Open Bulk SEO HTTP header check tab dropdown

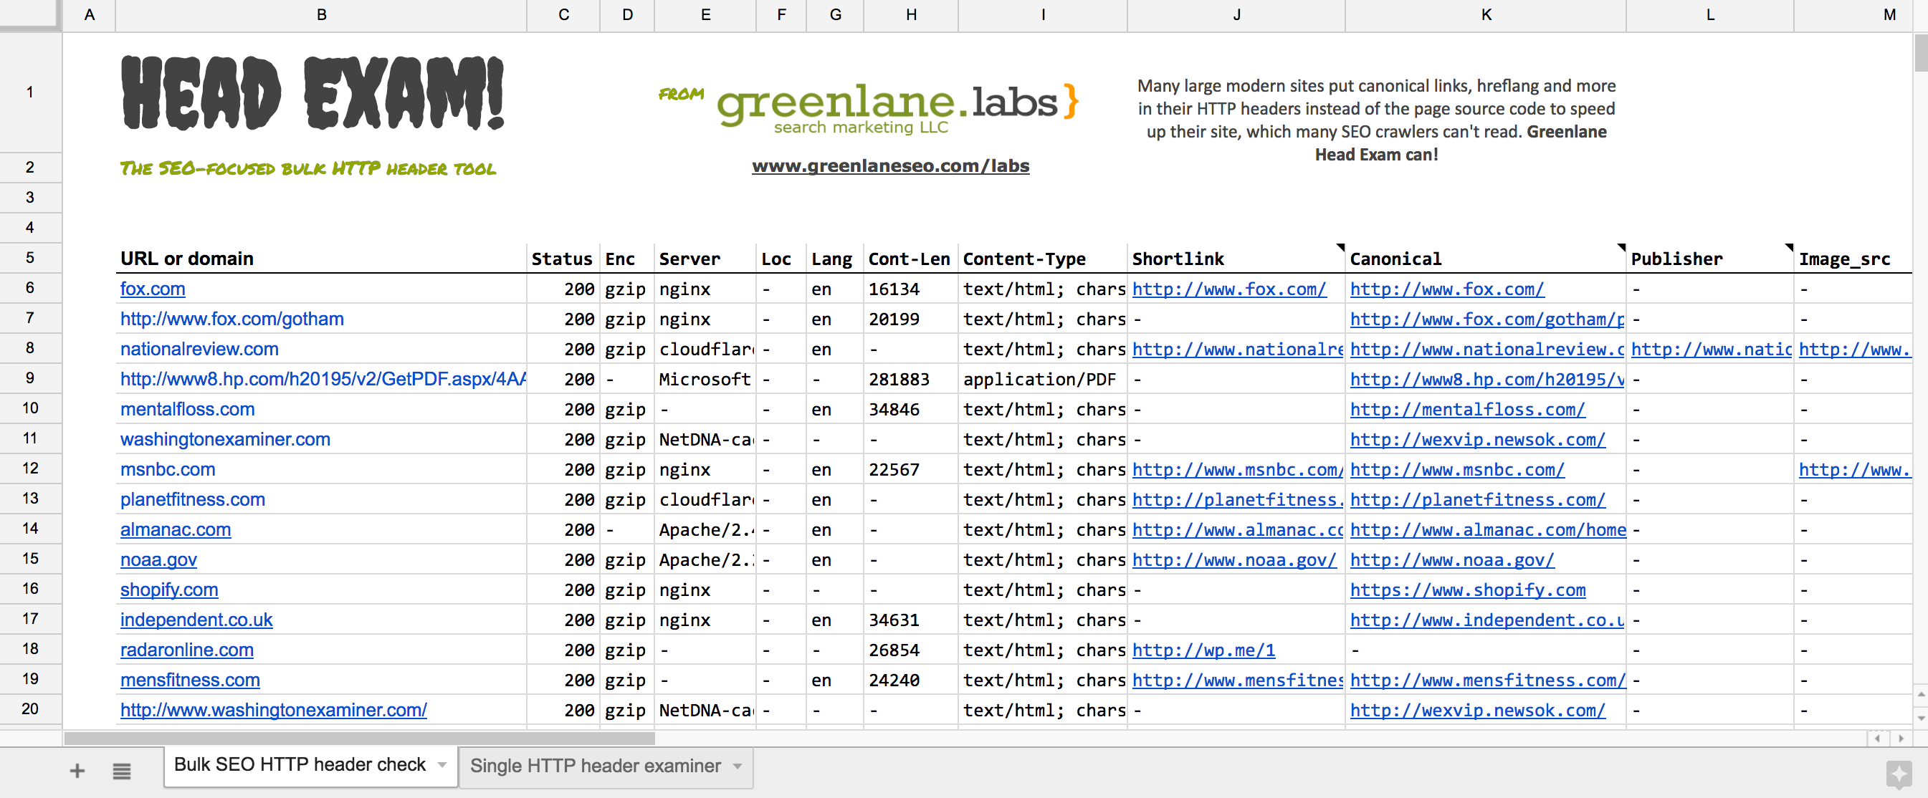pyautogui.click(x=442, y=765)
